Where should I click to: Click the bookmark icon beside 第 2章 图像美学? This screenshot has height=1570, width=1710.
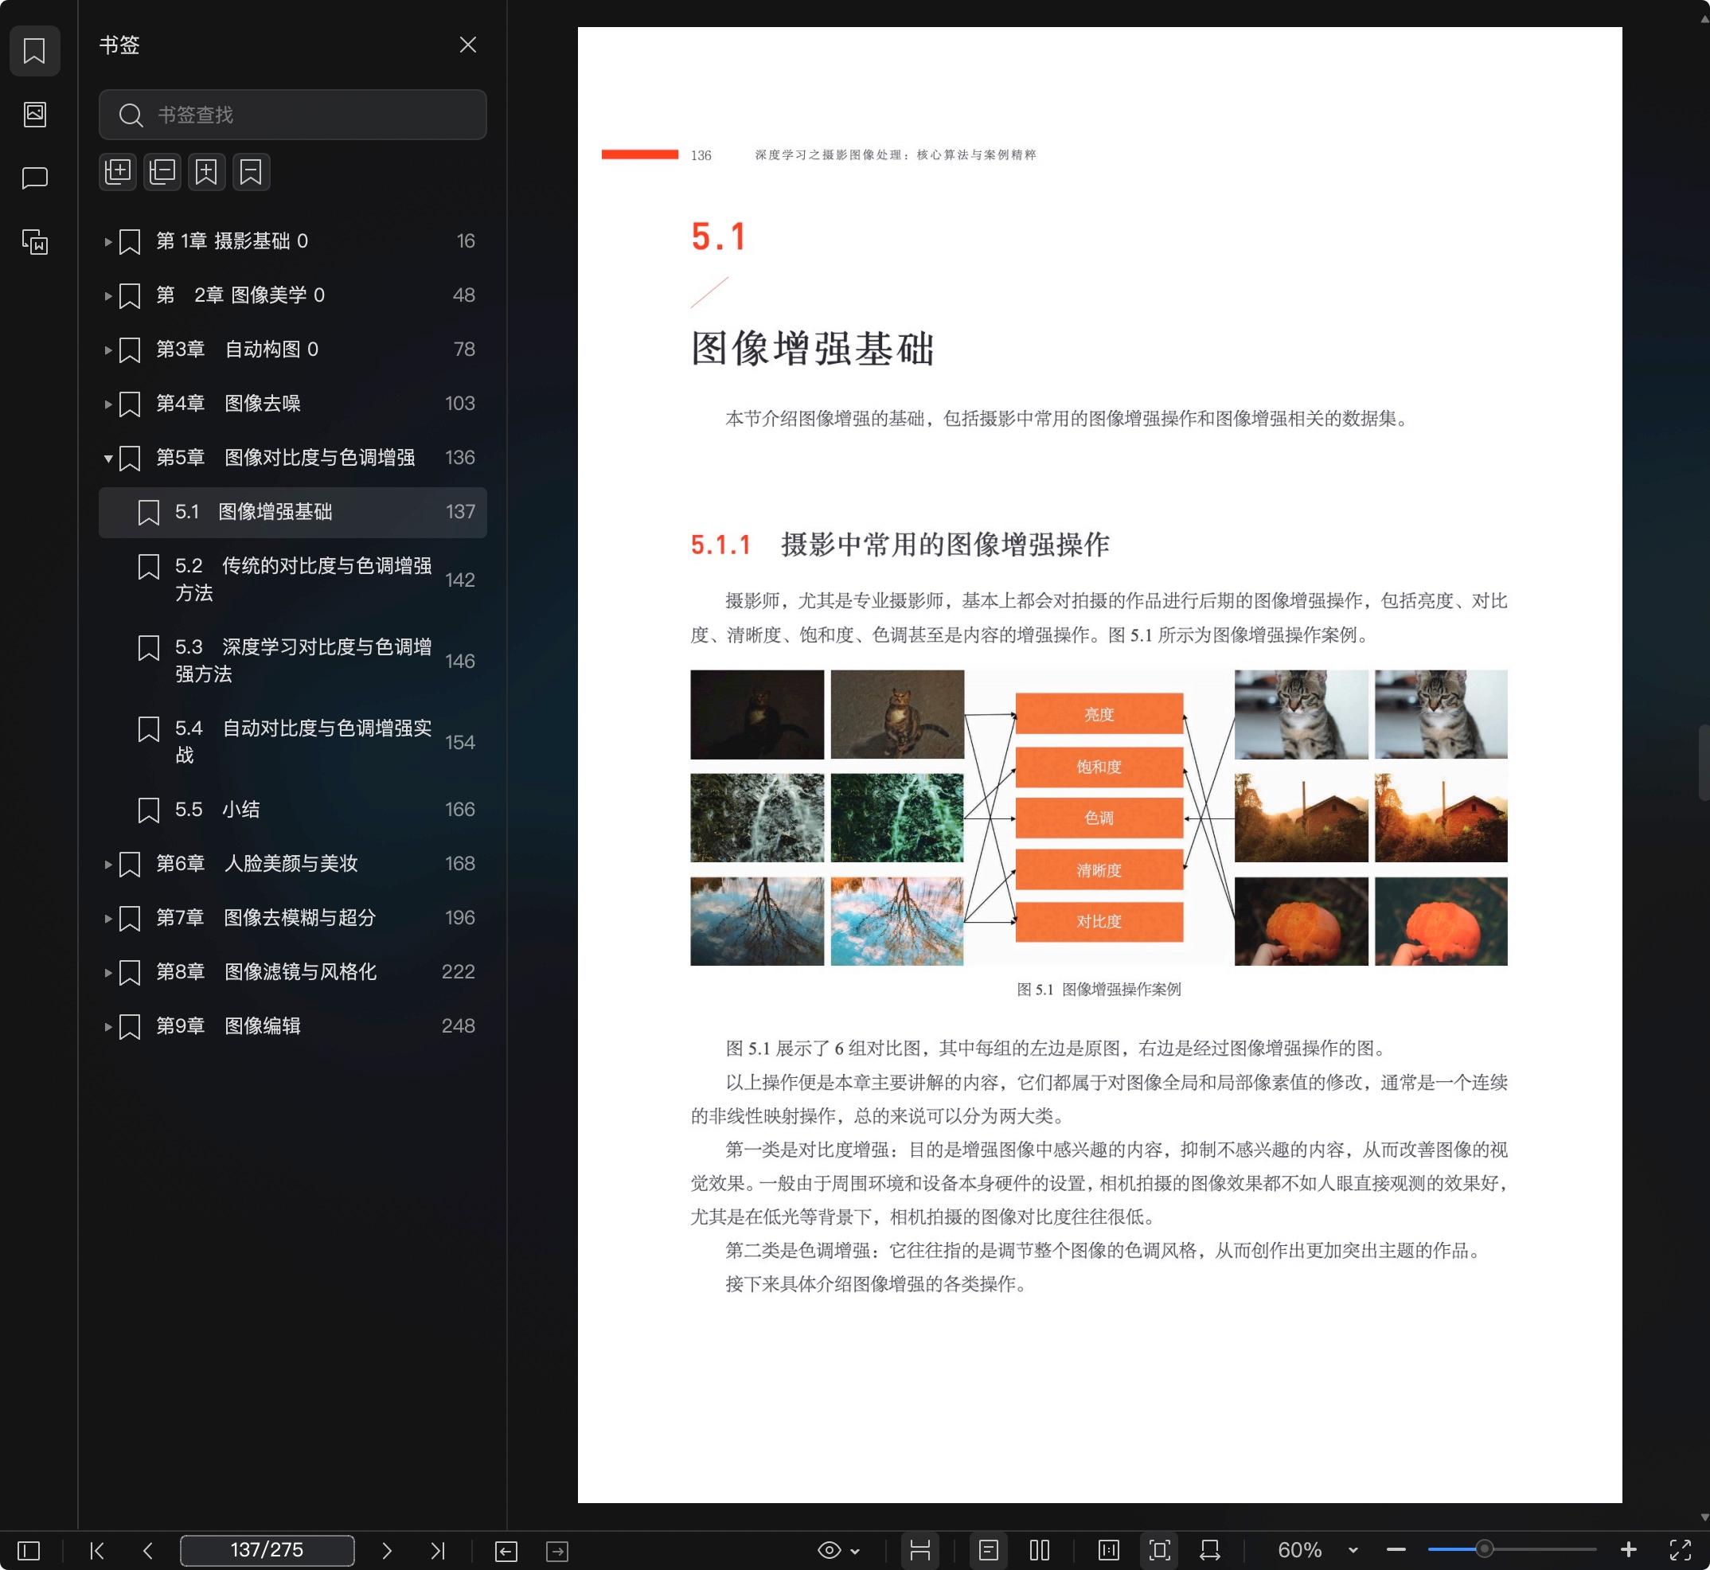click(x=129, y=295)
